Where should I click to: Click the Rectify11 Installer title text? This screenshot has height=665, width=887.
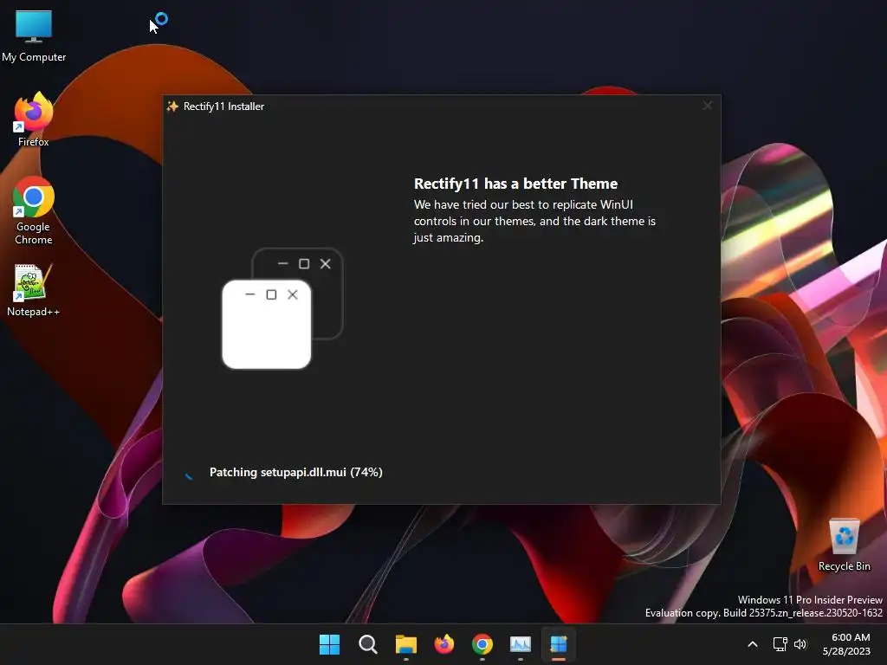point(223,107)
